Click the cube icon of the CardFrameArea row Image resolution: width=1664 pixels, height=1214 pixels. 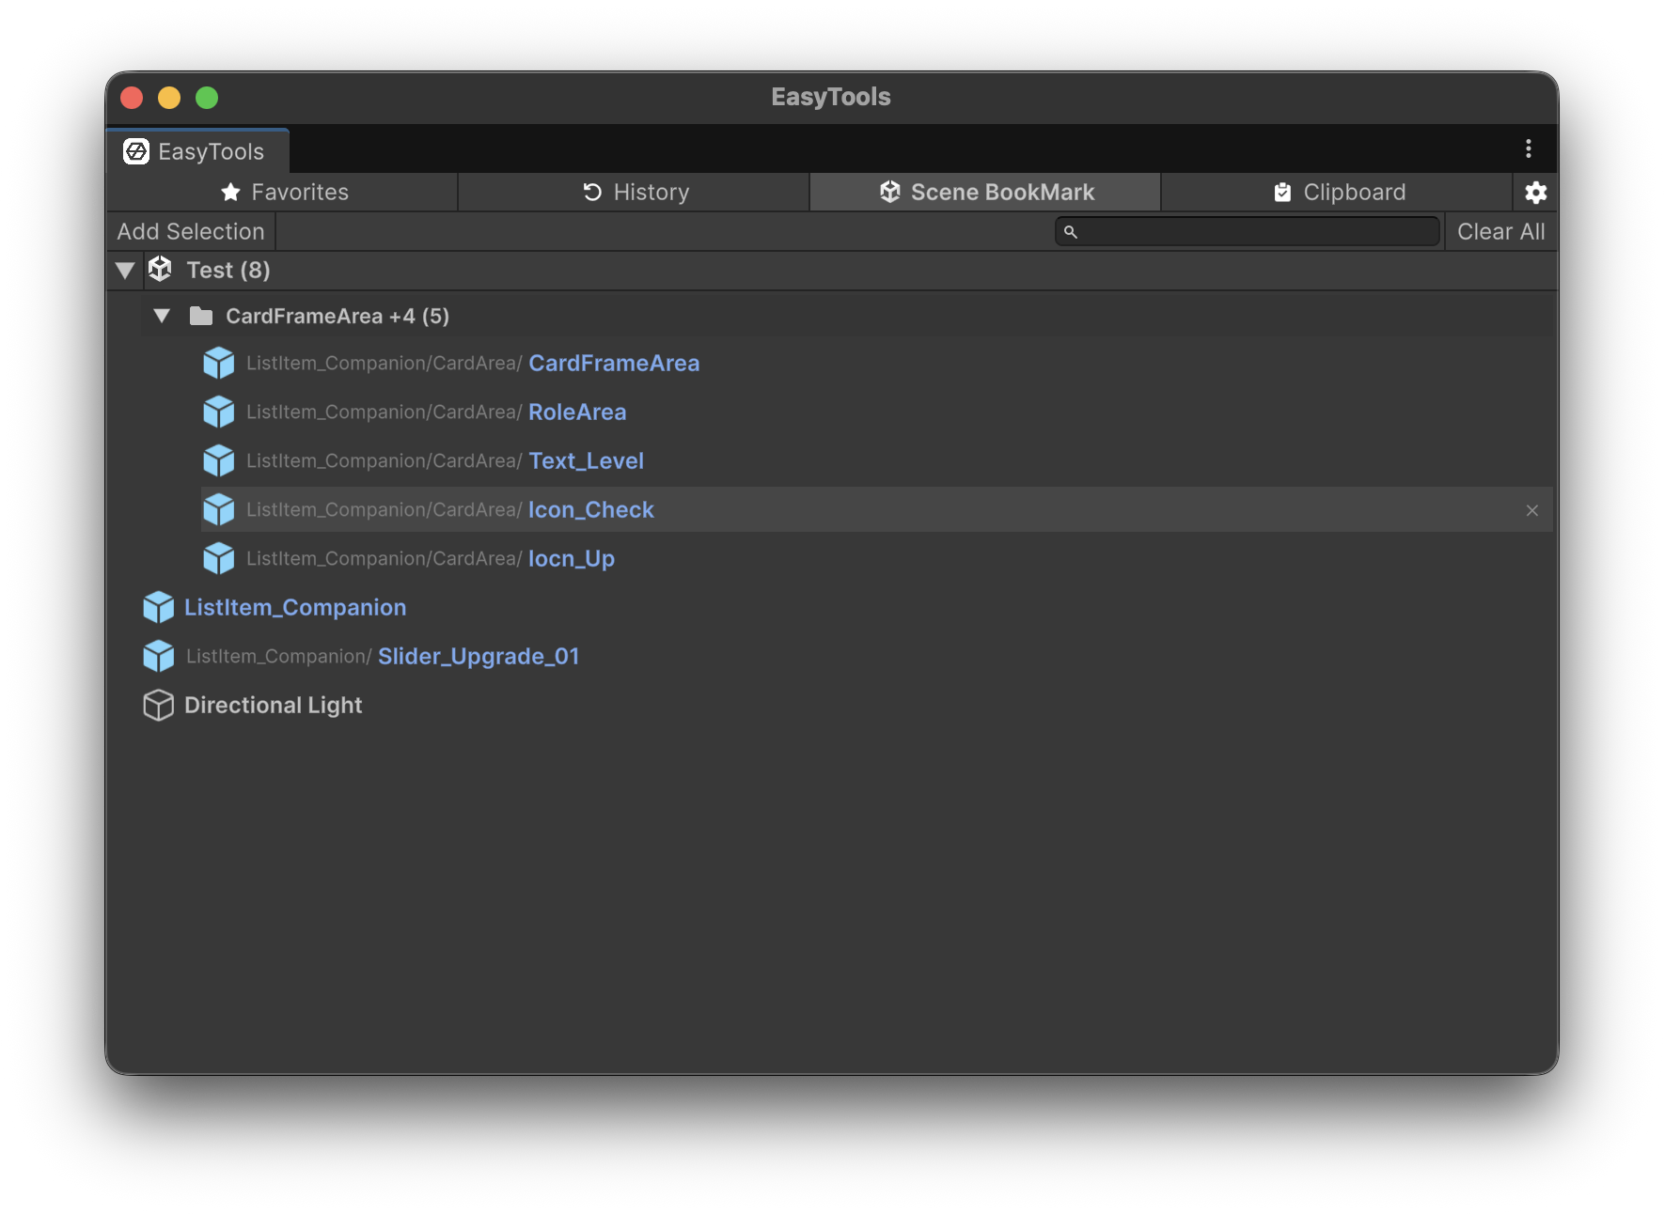[219, 363]
